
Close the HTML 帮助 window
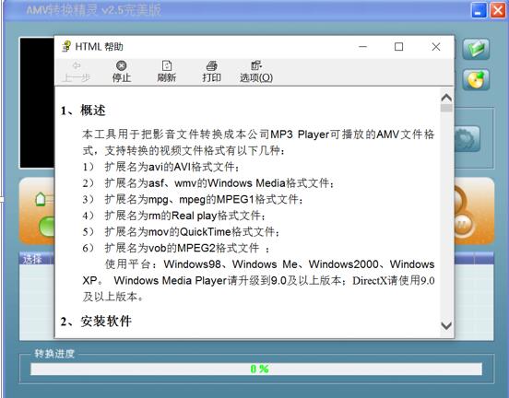(436, 47)
